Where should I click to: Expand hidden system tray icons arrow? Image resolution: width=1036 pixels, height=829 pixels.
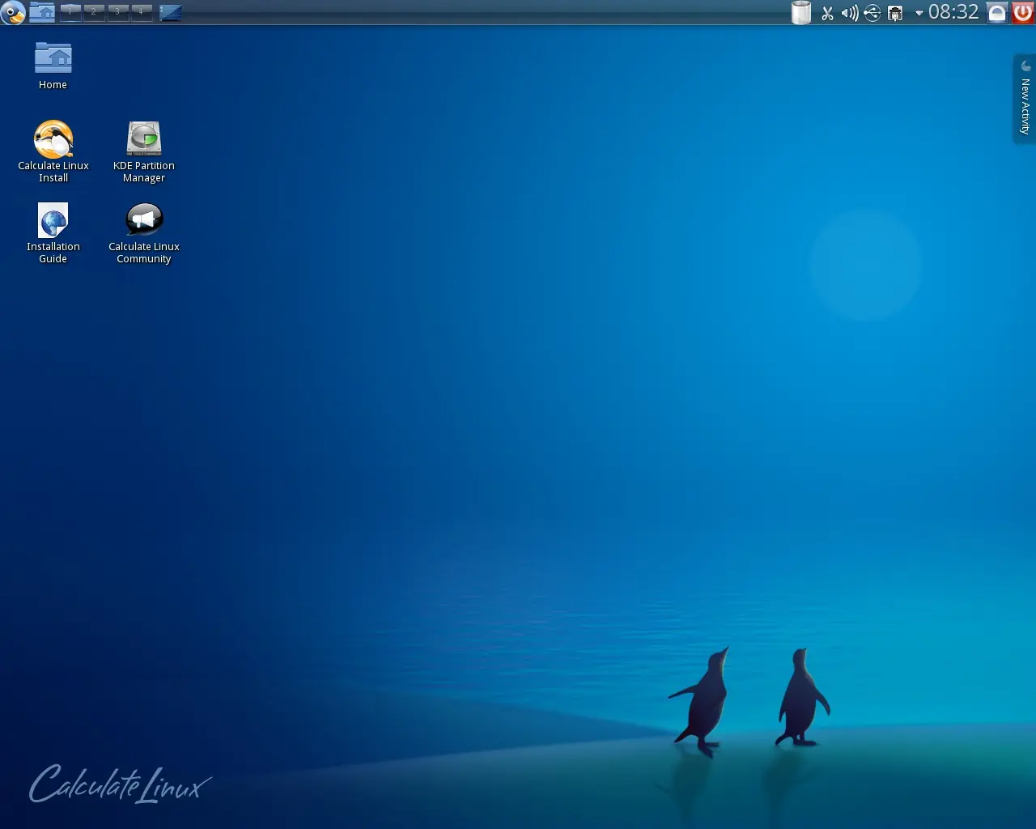[919, 13]
